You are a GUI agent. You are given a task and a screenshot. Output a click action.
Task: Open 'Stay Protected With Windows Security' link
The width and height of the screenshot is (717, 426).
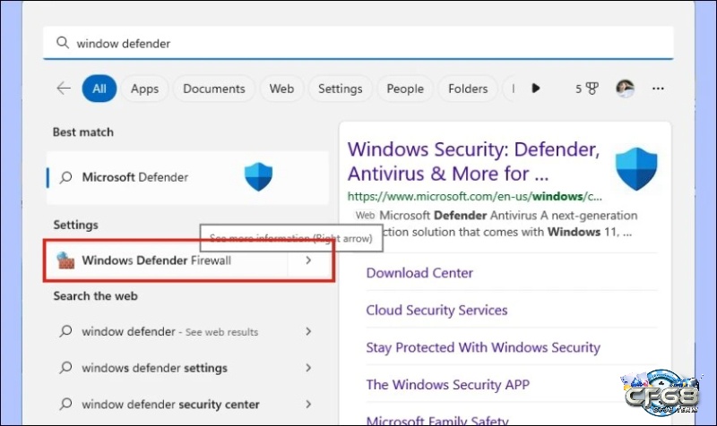point(483,347)
